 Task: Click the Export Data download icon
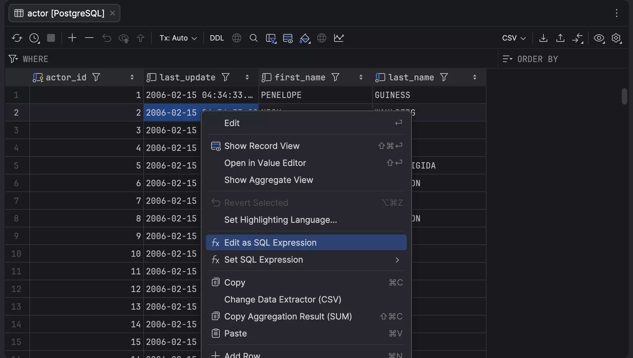click(543, 38)
